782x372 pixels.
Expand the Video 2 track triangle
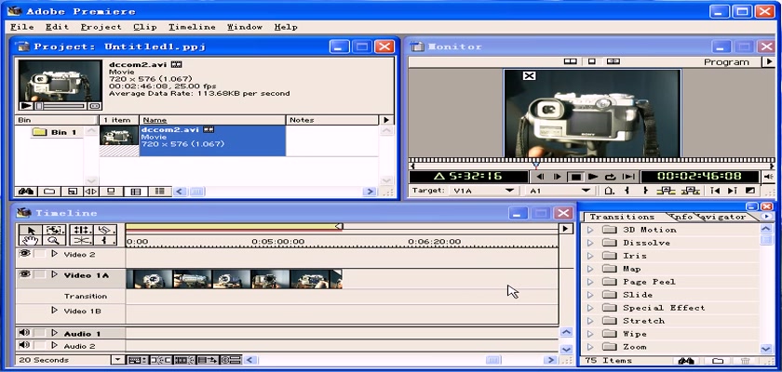pyautogui.click(x=54, y=254)
